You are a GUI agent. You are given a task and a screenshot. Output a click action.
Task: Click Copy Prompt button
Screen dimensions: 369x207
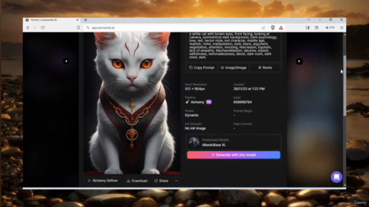coord(202,68)
